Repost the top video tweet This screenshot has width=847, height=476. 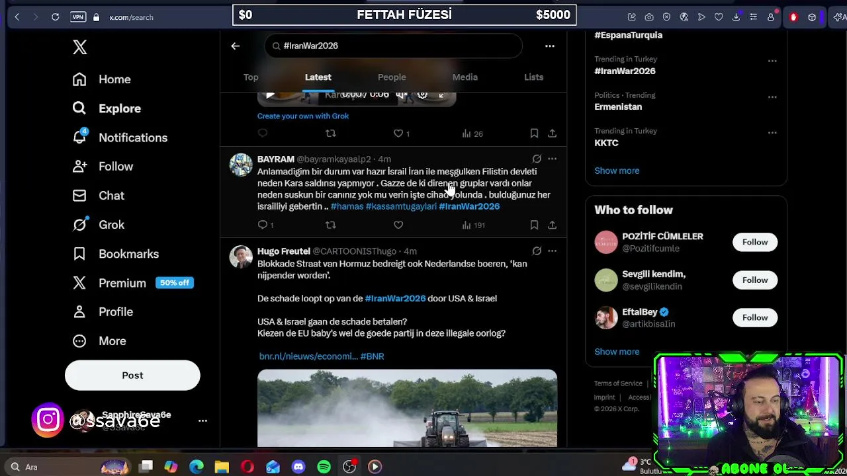point(331,134)
